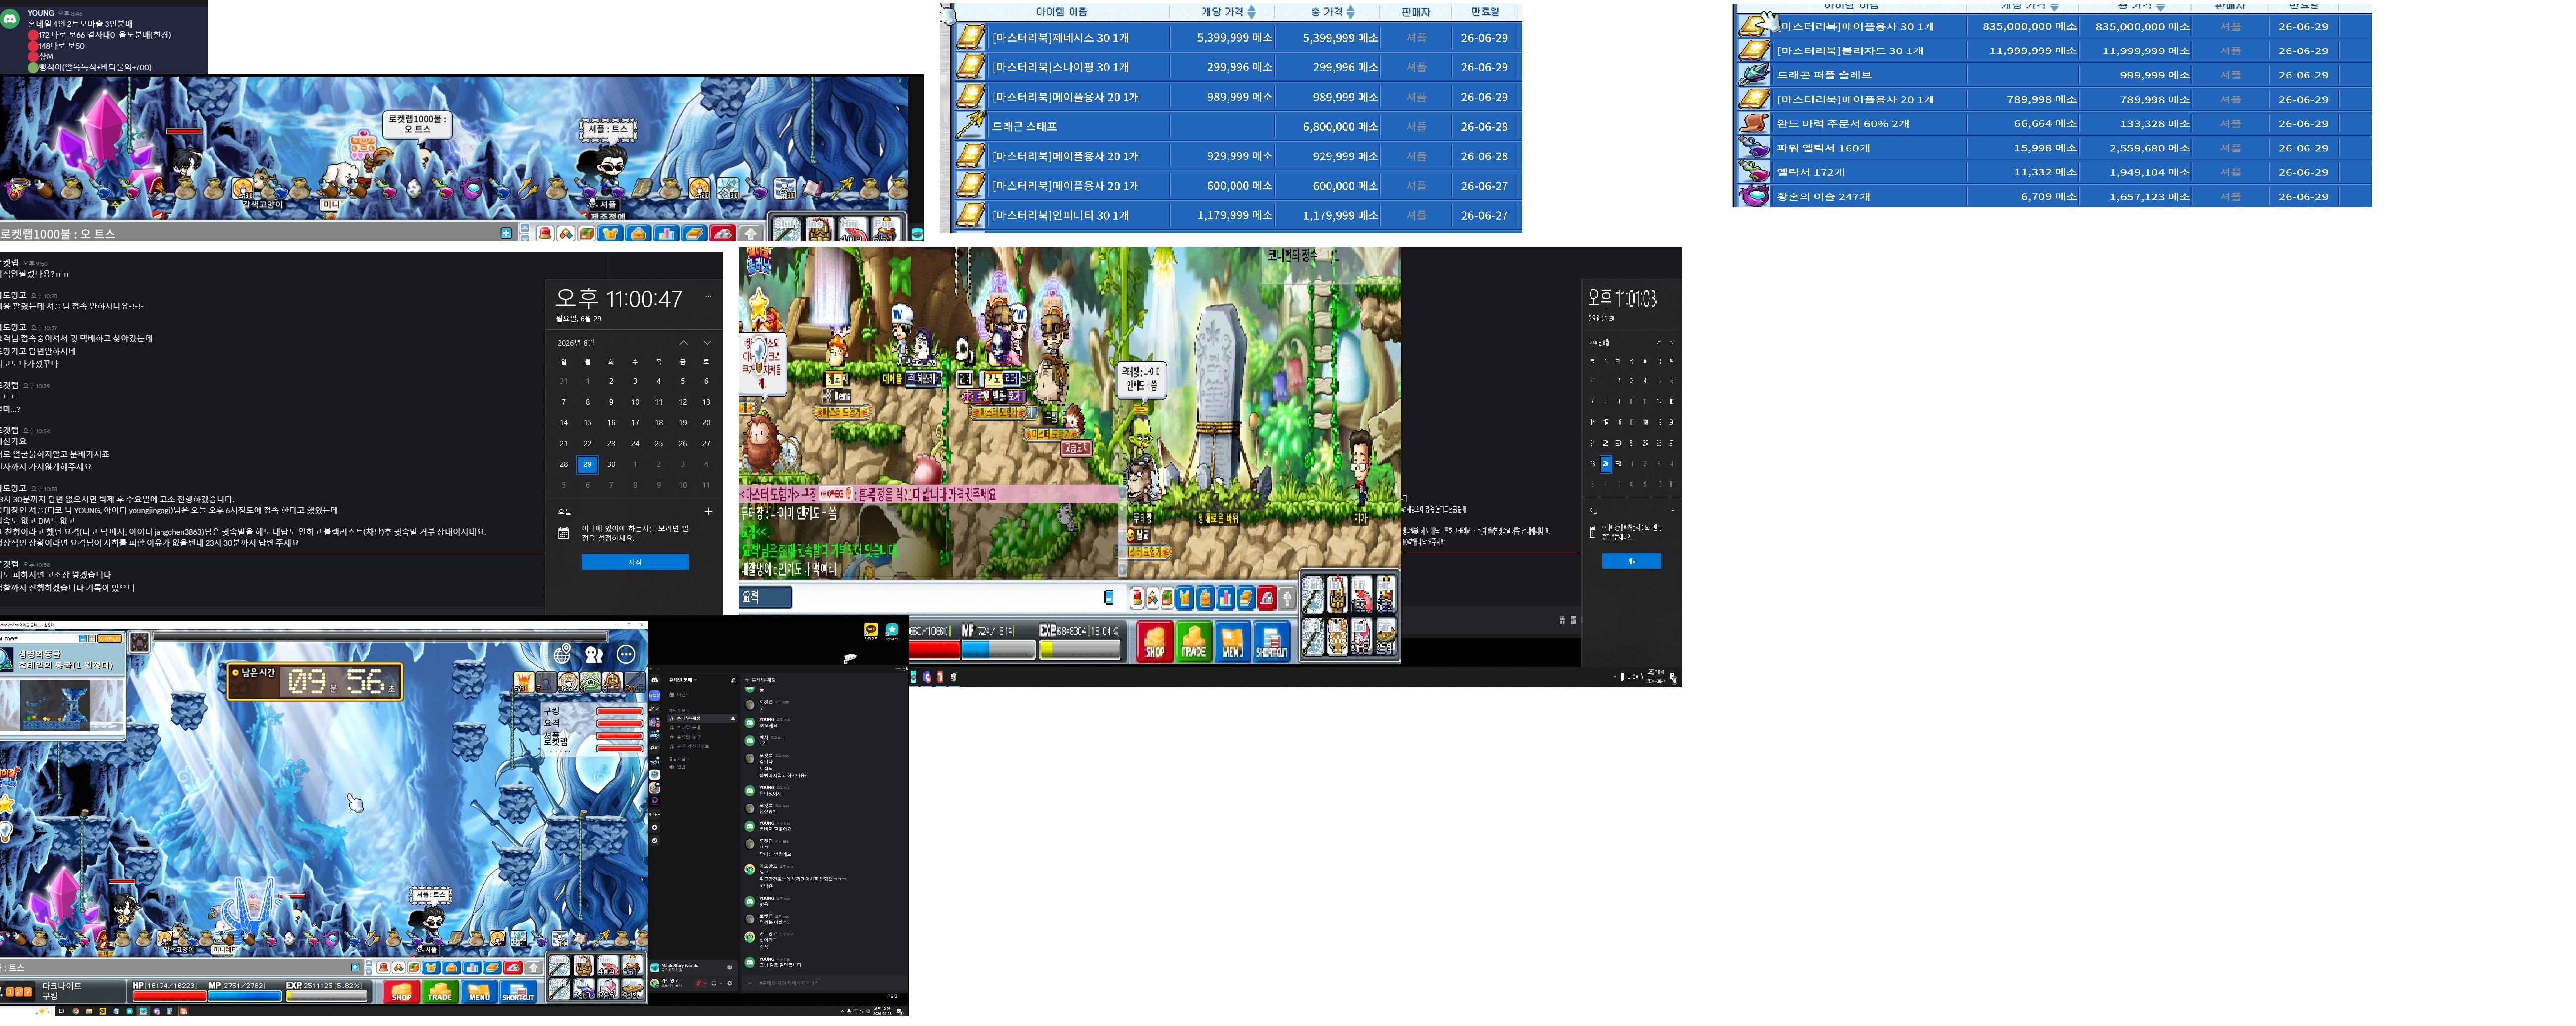The height and width of the screenshot is (1026, 2576).
Task: Click the blue 시작 button under the 11:00:47 calendar
Action: (x=634, y=562)
